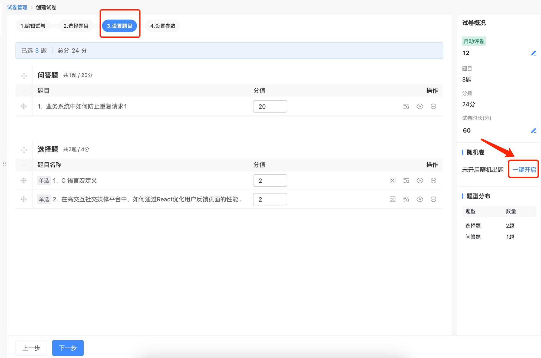Click edit pencil next to duration 60
The width and height of the screenshot is (541, 358).
click(x=533, y=131)
